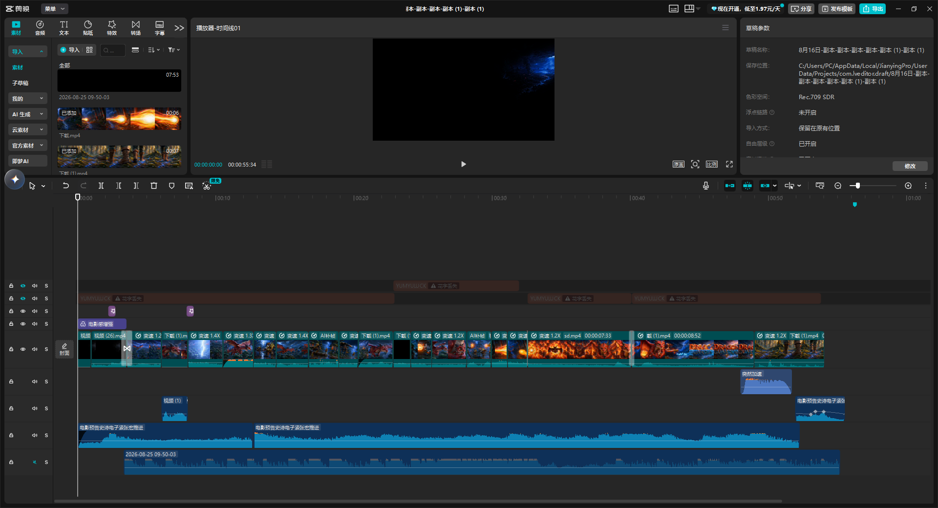938x508 pixels.
Task: Switch to the 文本 text tab
Action: coord(64,28)
